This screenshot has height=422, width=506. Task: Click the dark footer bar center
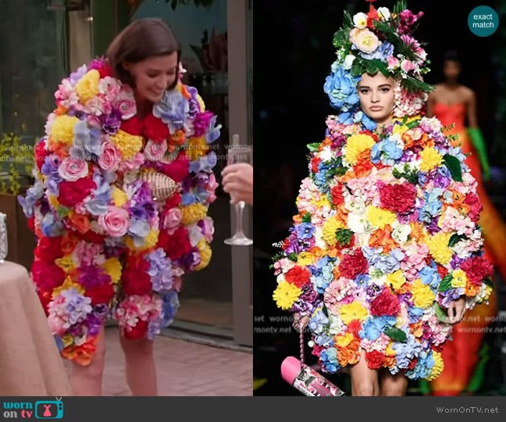pyautogui.click(x=253, y=409)
